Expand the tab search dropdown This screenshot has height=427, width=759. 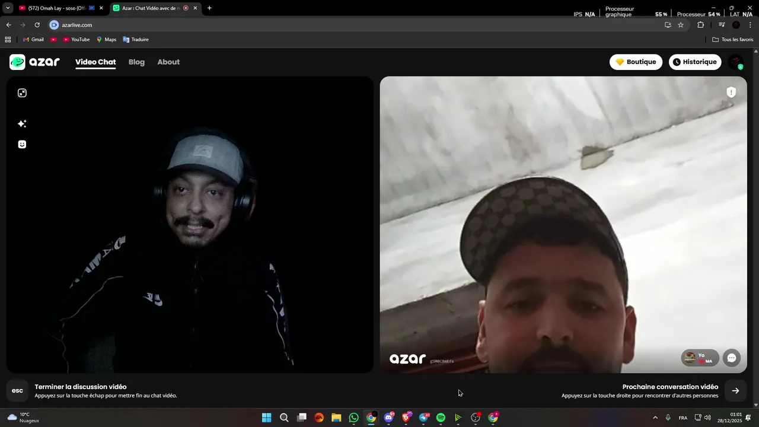click(8, 8)
